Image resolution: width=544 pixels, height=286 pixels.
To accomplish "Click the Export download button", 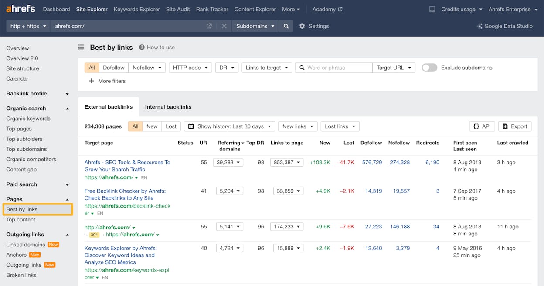I will (x=515, y=126).
